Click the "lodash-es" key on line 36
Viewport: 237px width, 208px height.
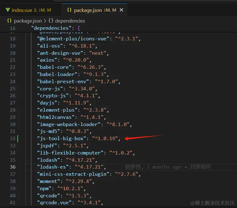[x=53, y=167]
